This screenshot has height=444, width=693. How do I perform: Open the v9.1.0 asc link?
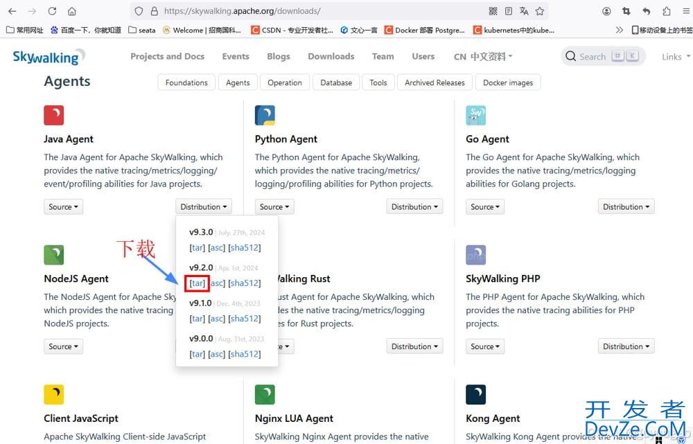[216, 319]
